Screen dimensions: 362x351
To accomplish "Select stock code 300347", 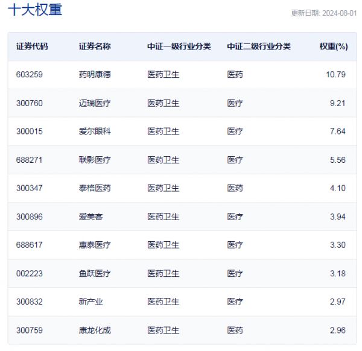I will point(30,188).
